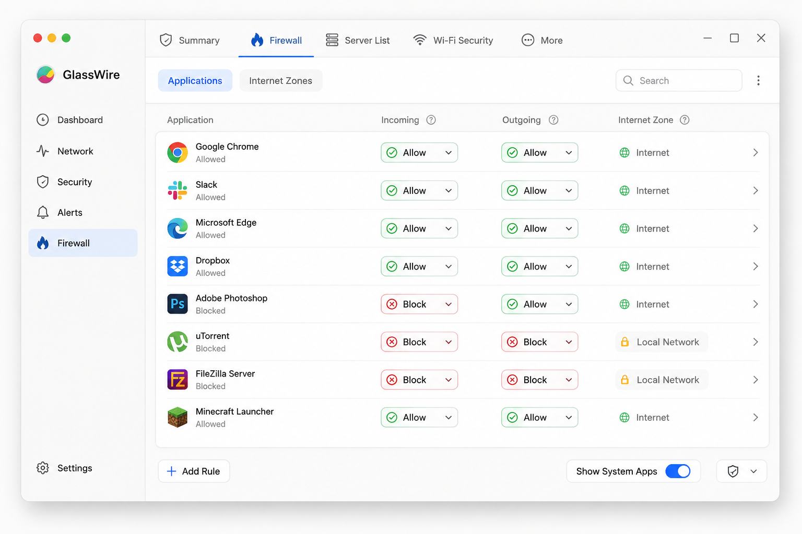Switch to the Wi-Fi Security tab
The image size is (802, 534).
point(453,40)
